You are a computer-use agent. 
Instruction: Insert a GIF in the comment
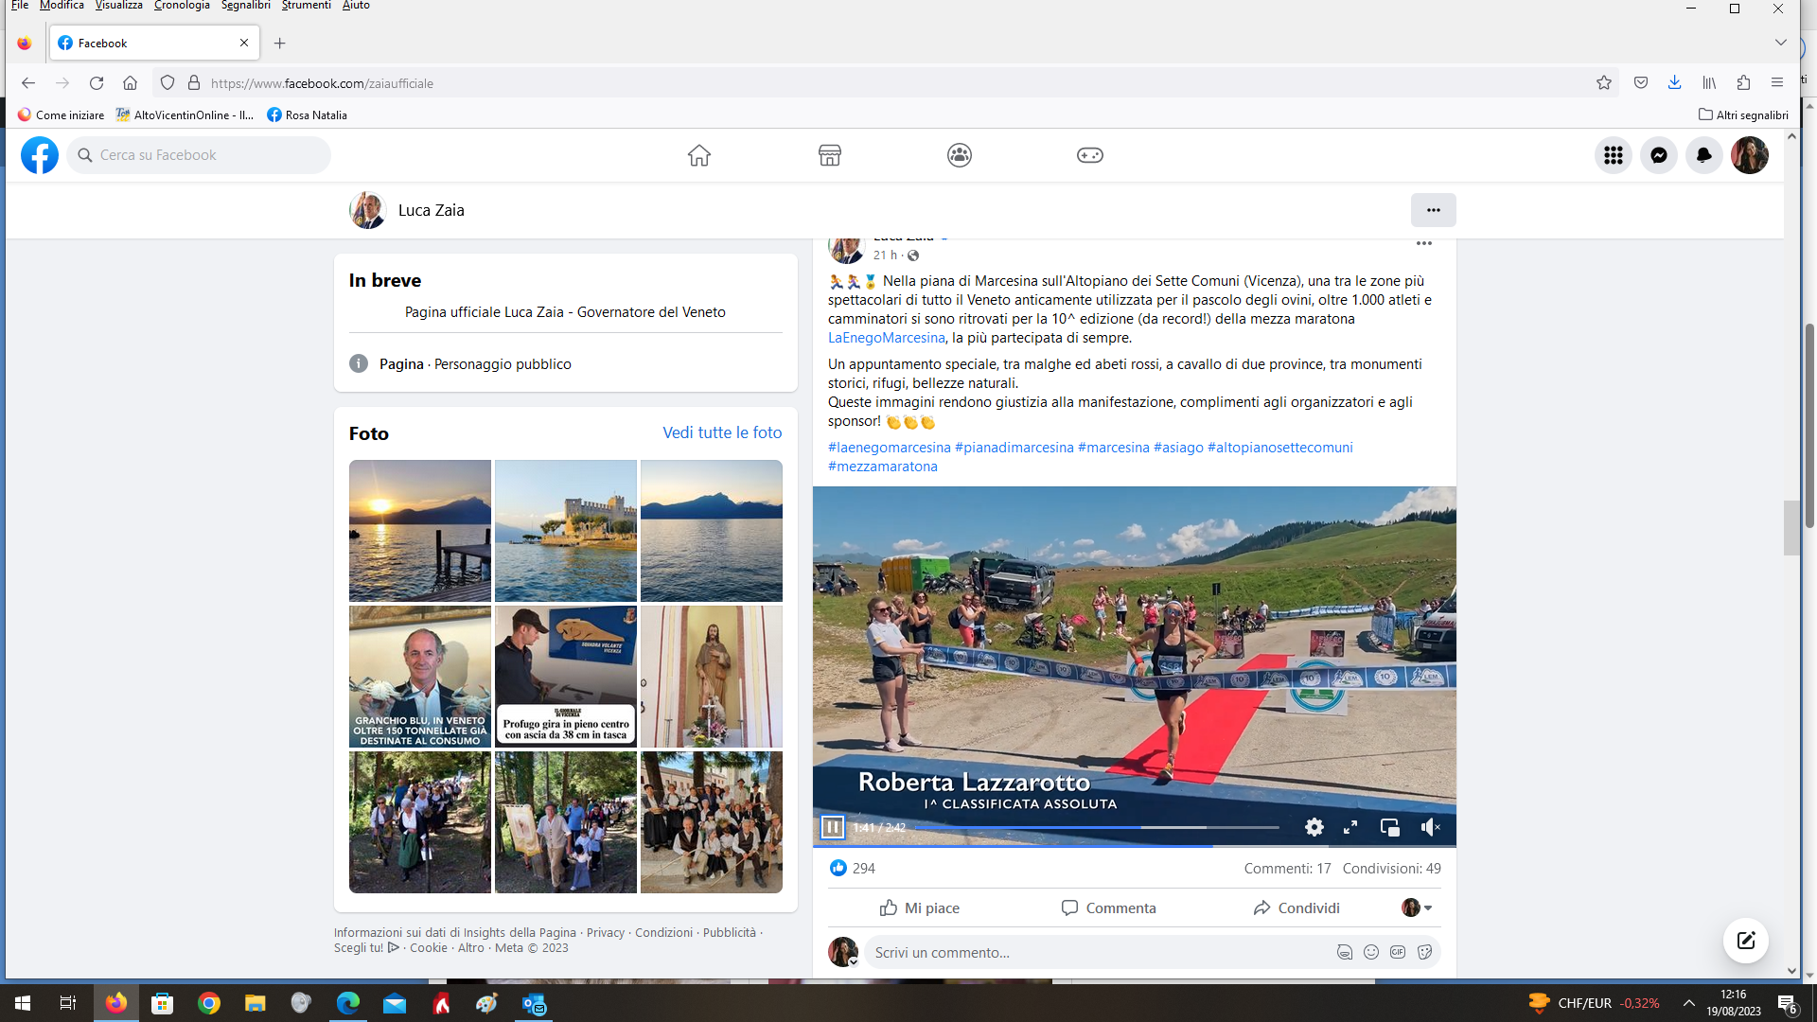[1398, 953]
